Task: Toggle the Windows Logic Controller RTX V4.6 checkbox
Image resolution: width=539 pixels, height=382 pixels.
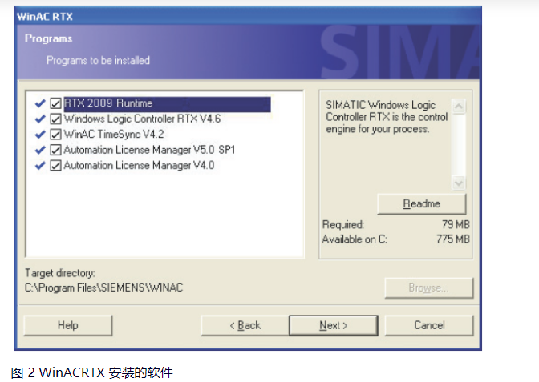Action: tap(55, 119)
